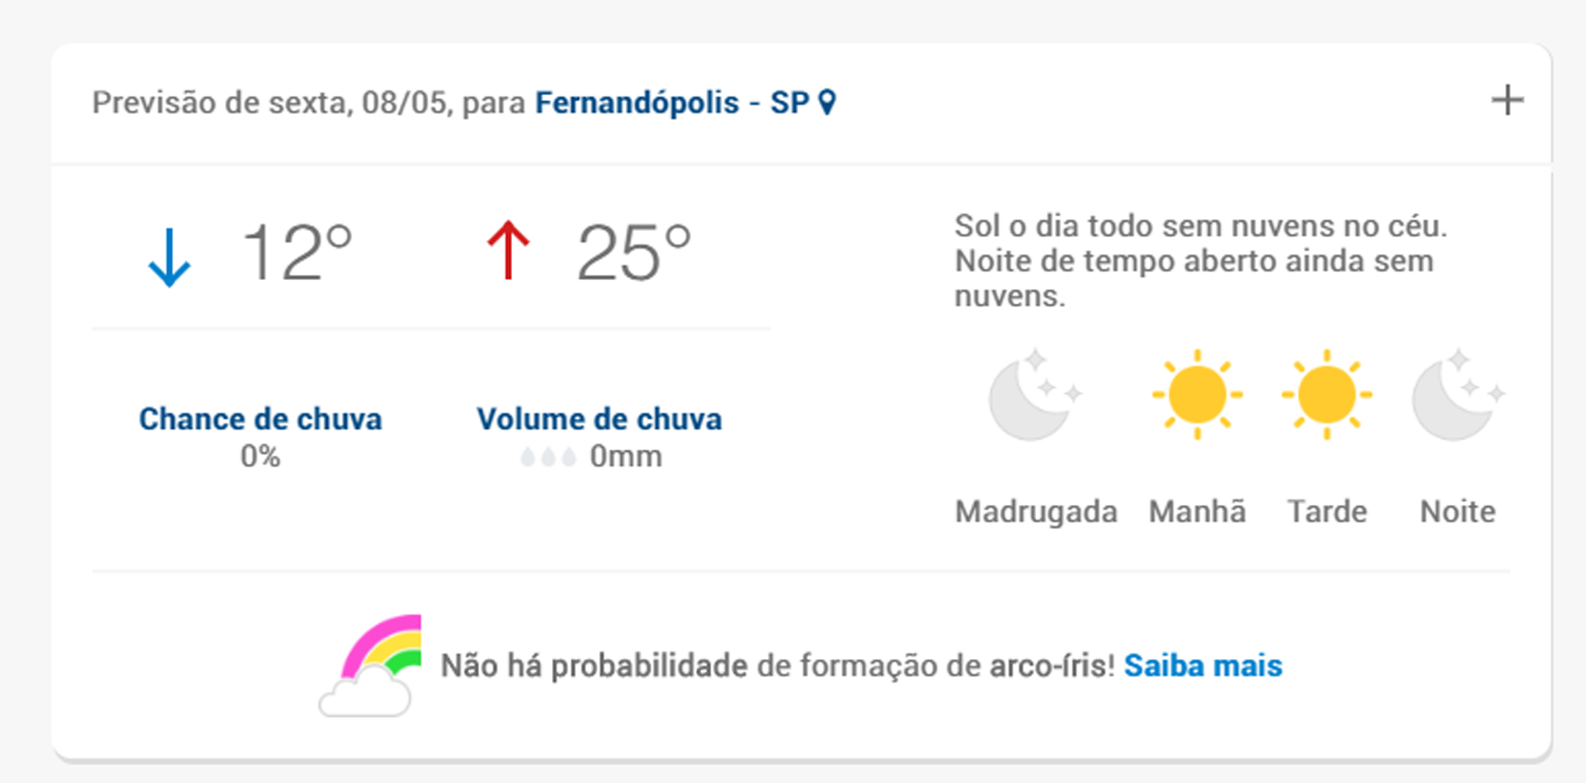Click the 25° maximum temperature value
This screenshot has width=1586, height=783.
pyautogui.click(x=634, y=252)
